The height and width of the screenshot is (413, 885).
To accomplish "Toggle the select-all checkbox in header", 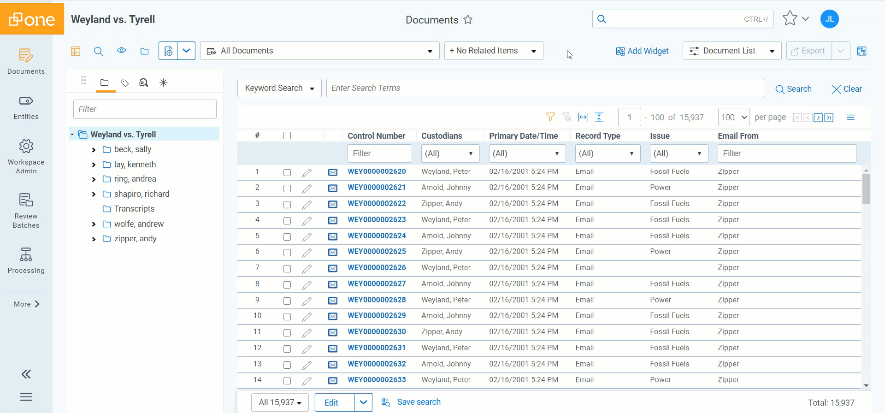I will tap(287, 136).
